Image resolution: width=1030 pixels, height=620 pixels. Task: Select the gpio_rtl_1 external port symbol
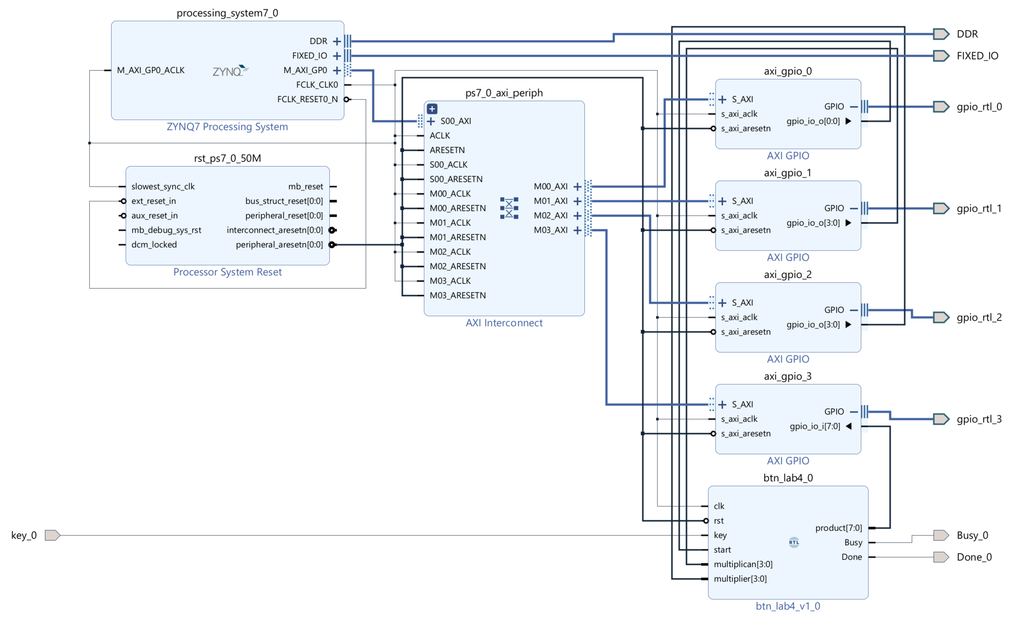pyautogui.click(x=941, y=208)
